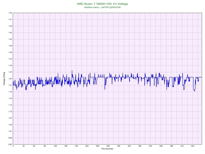Click the 544 x-axis tick label
205x154 pixels.
pyautogui.click(x=193, y=146)
